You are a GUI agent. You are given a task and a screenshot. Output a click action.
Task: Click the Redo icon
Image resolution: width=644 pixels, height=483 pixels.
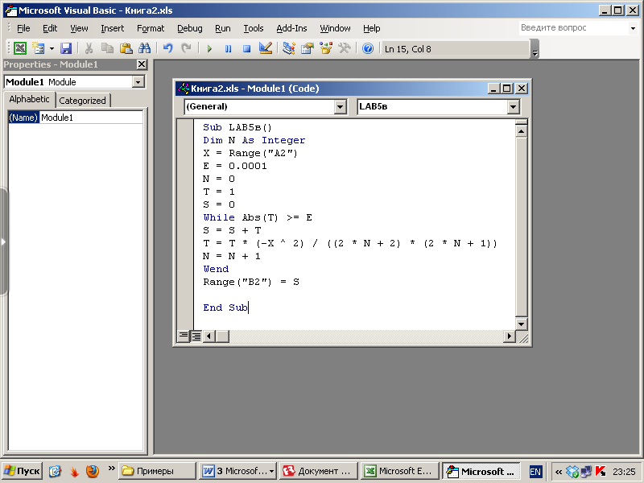(x=187, y=48)
